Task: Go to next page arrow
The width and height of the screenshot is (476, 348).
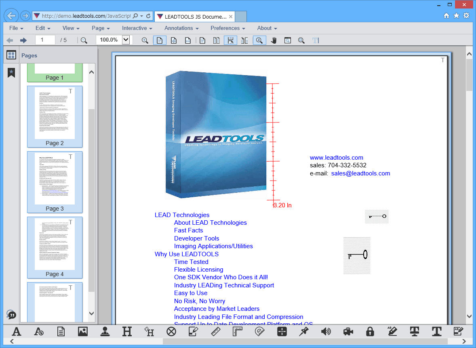Action: click(23, 40)
